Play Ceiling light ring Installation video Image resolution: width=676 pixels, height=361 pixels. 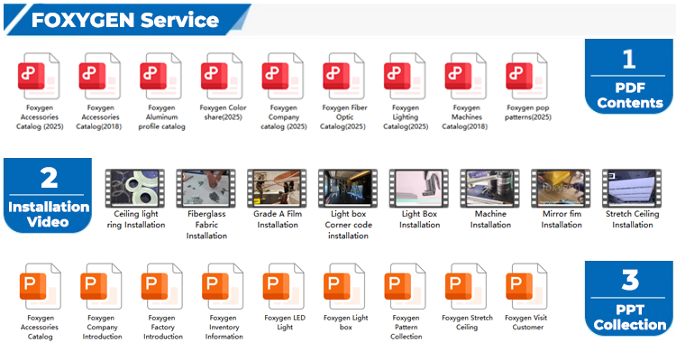135,188
